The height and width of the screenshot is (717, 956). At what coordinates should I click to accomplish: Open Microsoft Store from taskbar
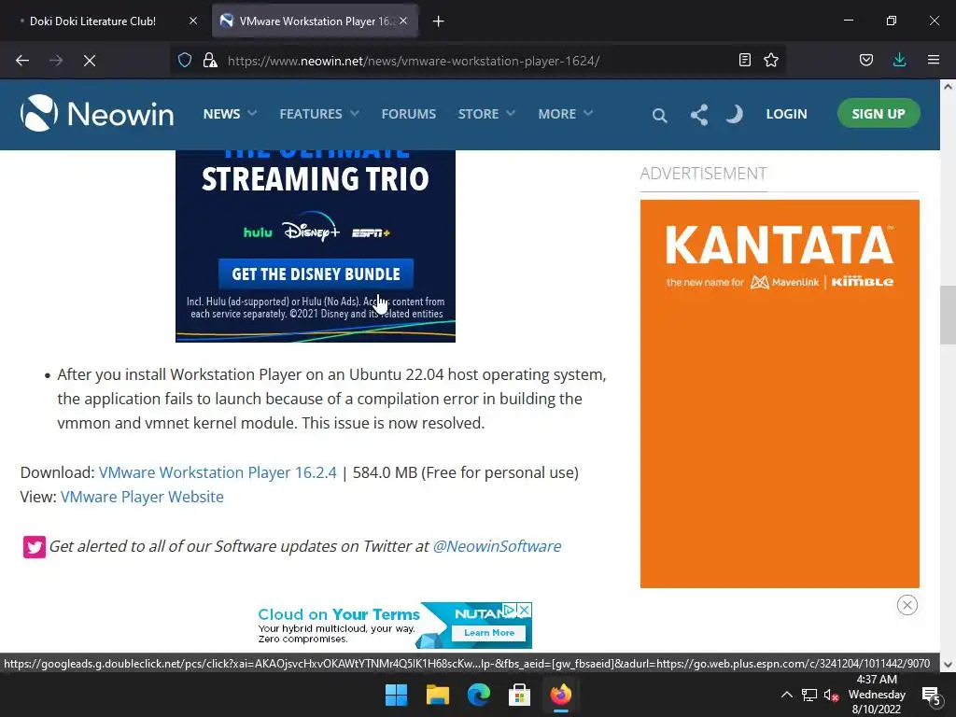point(519,695)
